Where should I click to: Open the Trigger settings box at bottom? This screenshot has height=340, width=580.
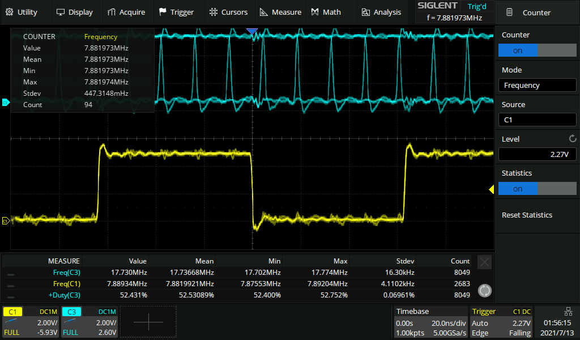click(501, 322)
